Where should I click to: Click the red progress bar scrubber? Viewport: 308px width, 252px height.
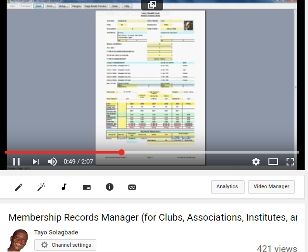tap(122, 152)
